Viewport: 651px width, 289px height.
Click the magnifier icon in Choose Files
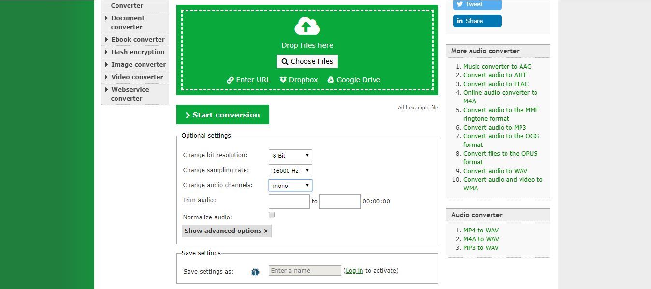click(285, 62)
